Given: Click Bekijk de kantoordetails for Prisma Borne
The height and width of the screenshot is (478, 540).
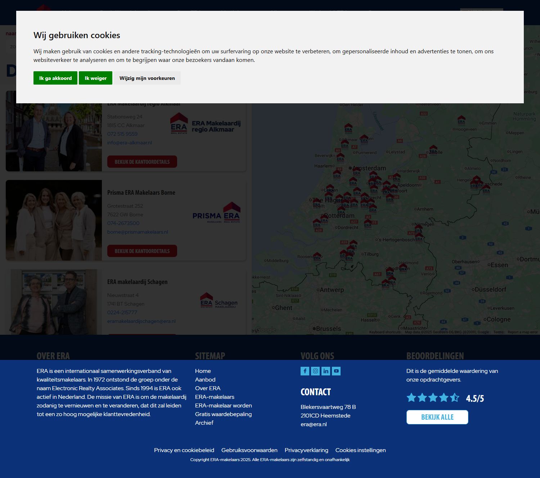Looking at the screenshot, I should pyautogui.click(x=142, y=251).
